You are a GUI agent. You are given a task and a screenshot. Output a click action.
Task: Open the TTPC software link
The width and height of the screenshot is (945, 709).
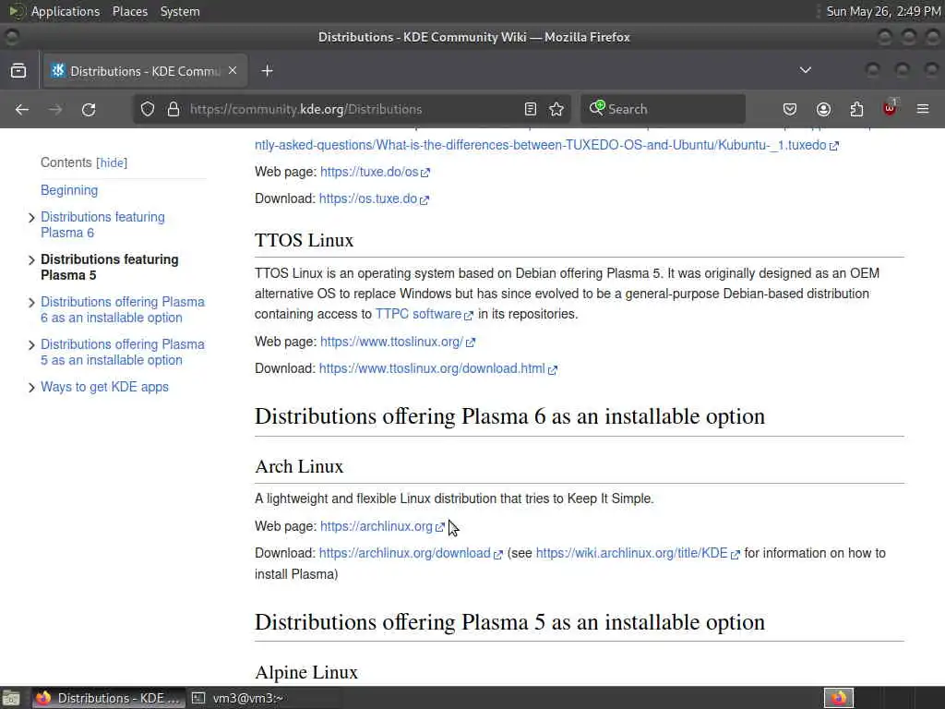coord(424,314)
